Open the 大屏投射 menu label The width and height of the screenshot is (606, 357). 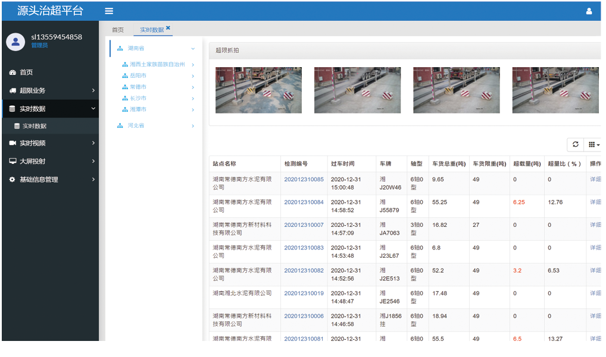(33, 161)
